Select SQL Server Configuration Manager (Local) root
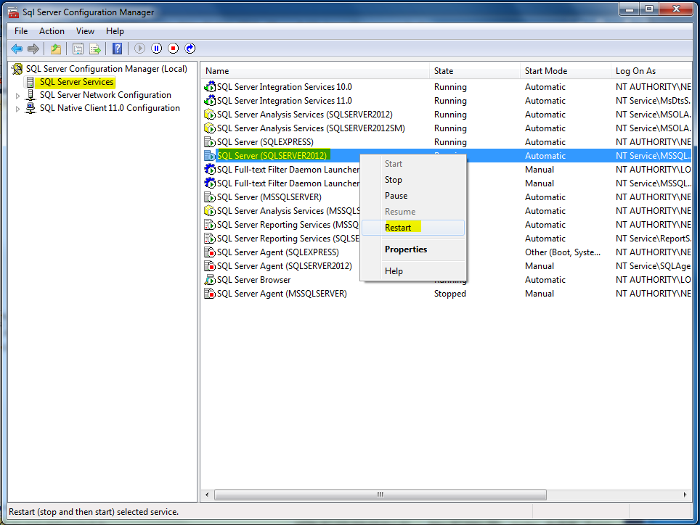The image size is (700, 525). click(106, 69)
